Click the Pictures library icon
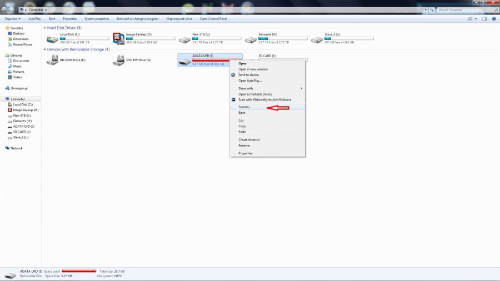The height and width of the screenshot is (281, 500). 10,72
